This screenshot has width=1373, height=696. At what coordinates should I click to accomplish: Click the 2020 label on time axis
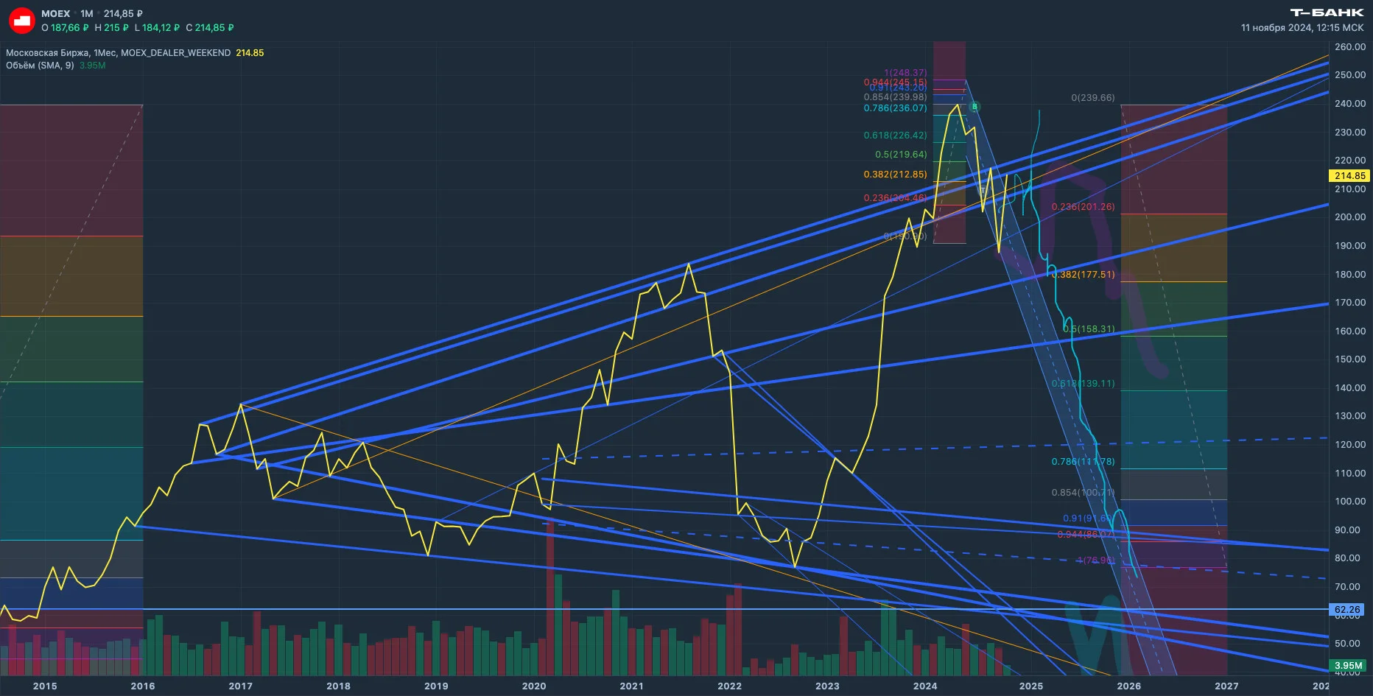coord(534,686)
